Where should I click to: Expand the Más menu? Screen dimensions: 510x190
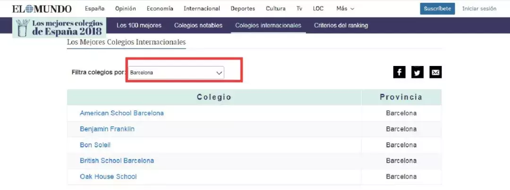(345, 9)
